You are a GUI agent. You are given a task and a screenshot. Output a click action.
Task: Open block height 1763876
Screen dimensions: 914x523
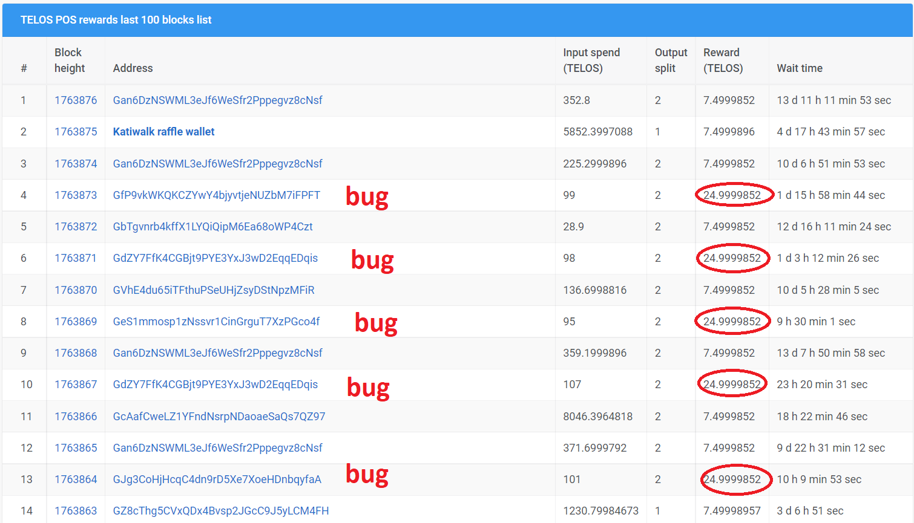76,100
